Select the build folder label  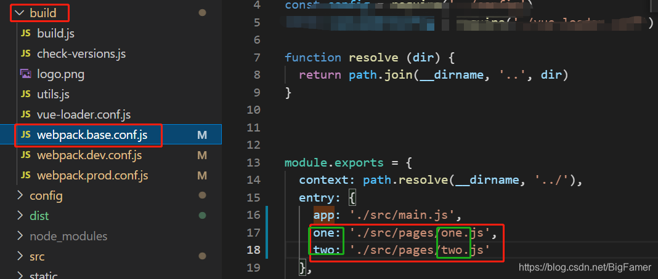pyautogui.click(x=43, y=14)
